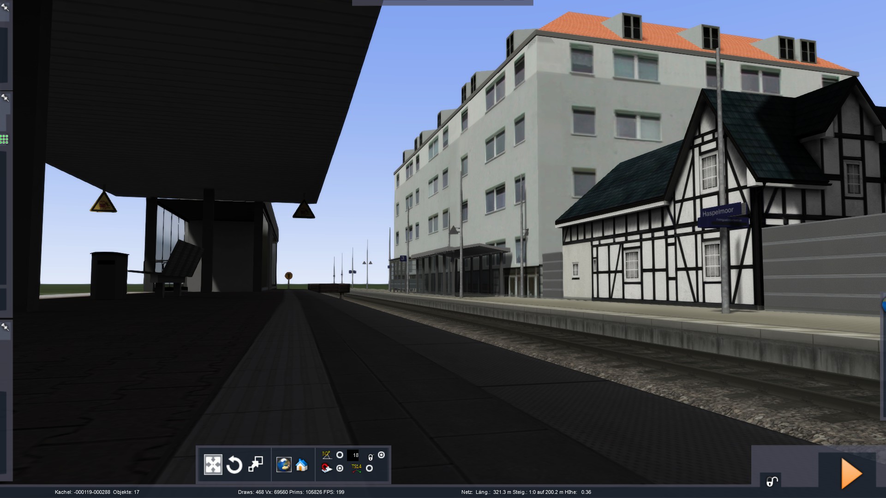Image resolution: width=886 pixels, height=498 pixels.
Task: Click the unlocked padlock icon at bottom right
Action: click(772, 481)
